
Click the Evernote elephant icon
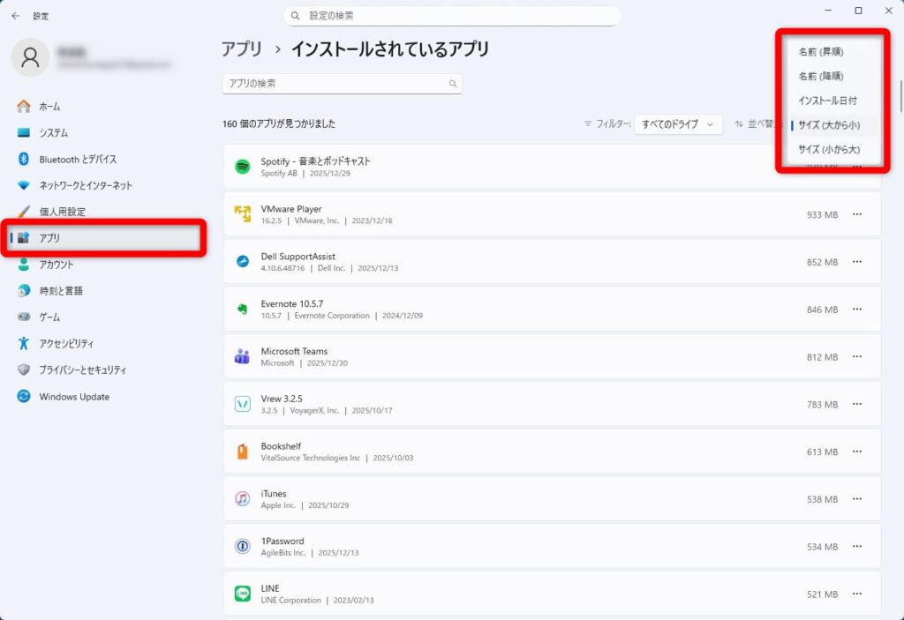point(242,310)
